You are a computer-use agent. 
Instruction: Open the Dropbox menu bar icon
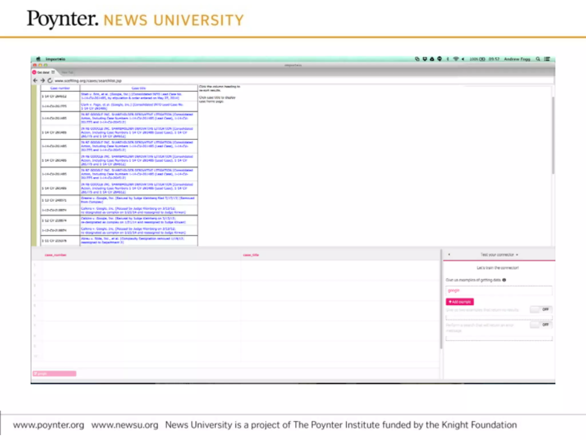pyautogui.click(x=425, y=59)
